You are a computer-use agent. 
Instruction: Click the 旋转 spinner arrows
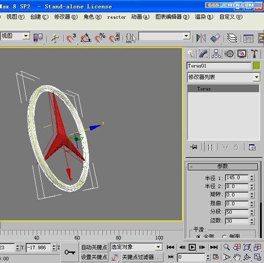[252, 195]
